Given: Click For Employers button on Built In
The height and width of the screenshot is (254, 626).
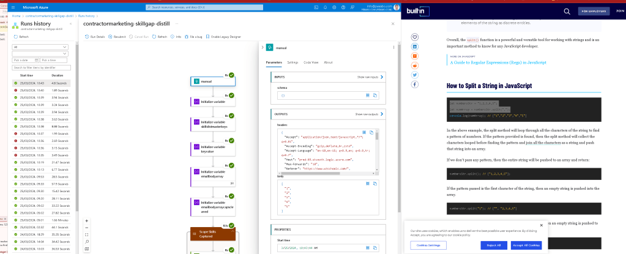Looking at the screenshot, I should coord(594,11).
